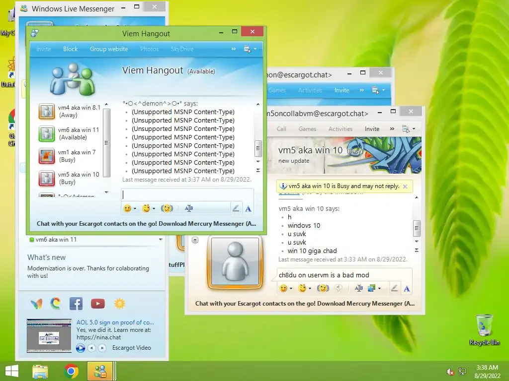Open emoticon picker in Viem Hangout chat

127,208
